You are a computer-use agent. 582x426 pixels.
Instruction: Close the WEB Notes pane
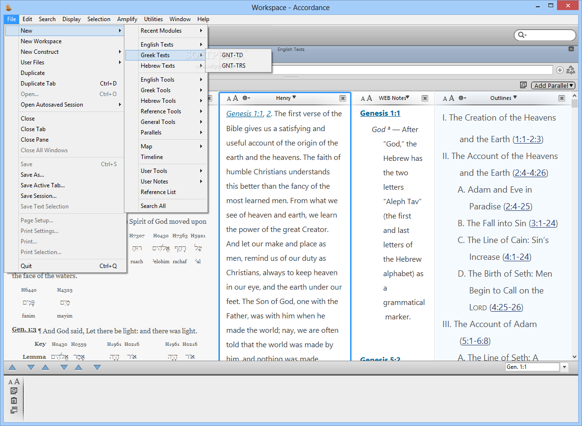425,98
